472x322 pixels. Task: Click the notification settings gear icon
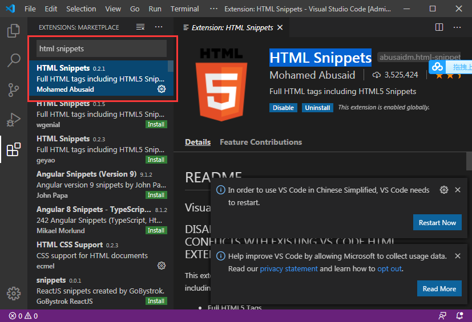point(443,190)
